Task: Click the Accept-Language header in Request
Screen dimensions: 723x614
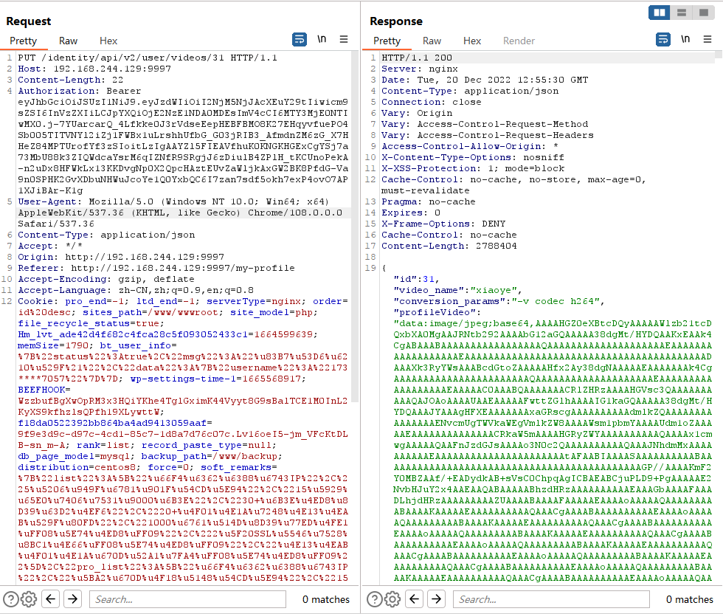Action: 136,290
